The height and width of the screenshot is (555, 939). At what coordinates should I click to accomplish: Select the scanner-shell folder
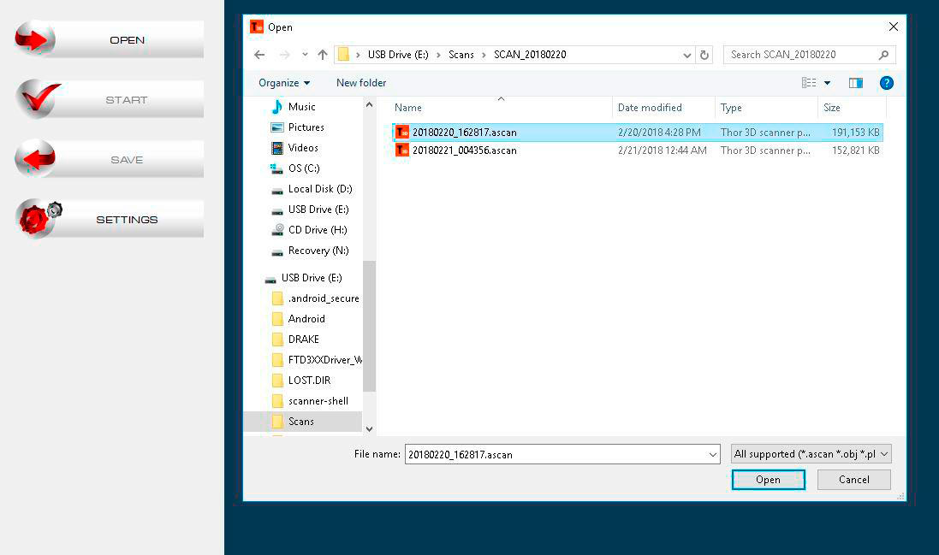tap(318, 401)
